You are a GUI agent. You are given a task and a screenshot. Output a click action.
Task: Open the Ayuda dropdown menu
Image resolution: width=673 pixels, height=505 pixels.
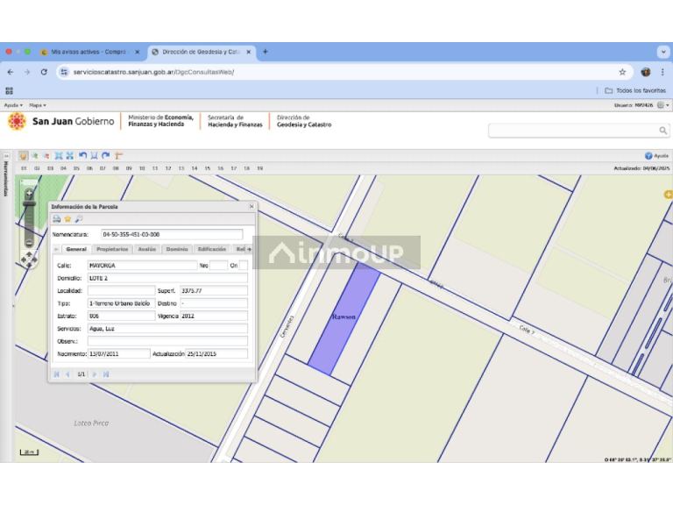[x=13, y=105]
